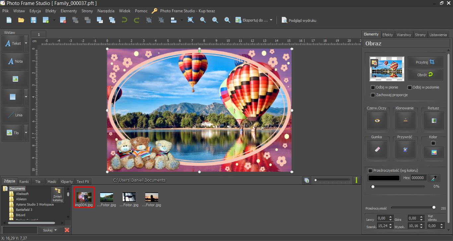Click the insert shape rectangle tool
The image size is (453, 241).
(x=13, y=97)
